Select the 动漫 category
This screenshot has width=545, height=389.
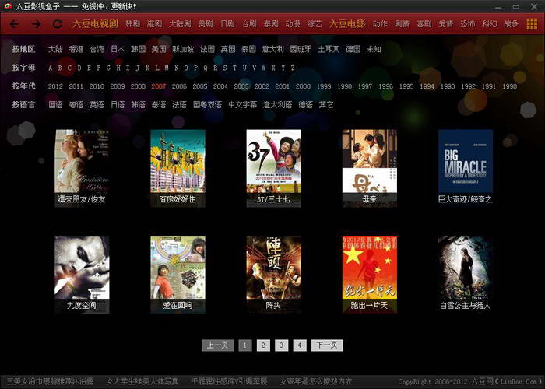click(x=293, y=23)
